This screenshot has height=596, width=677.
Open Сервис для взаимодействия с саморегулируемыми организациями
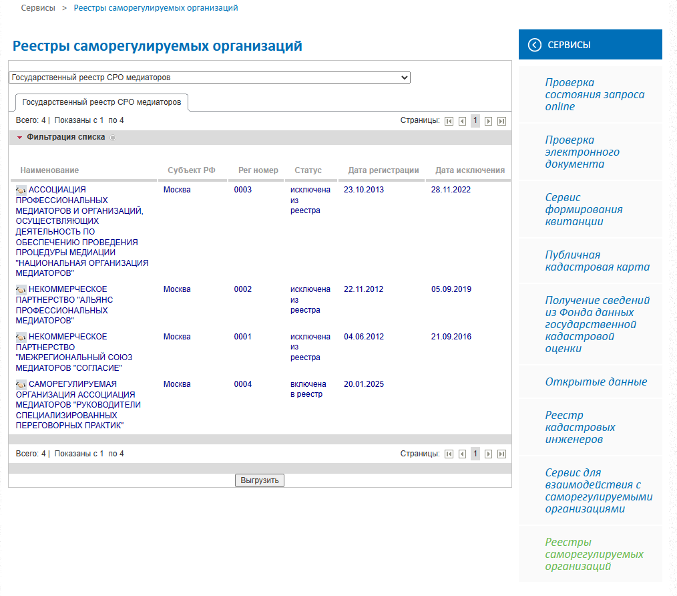[x=598, y=490]
